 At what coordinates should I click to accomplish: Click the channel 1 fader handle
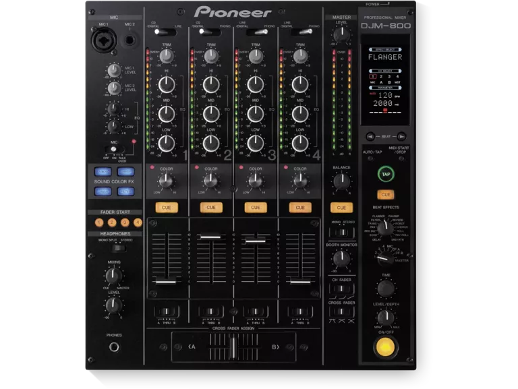(166, 282)
